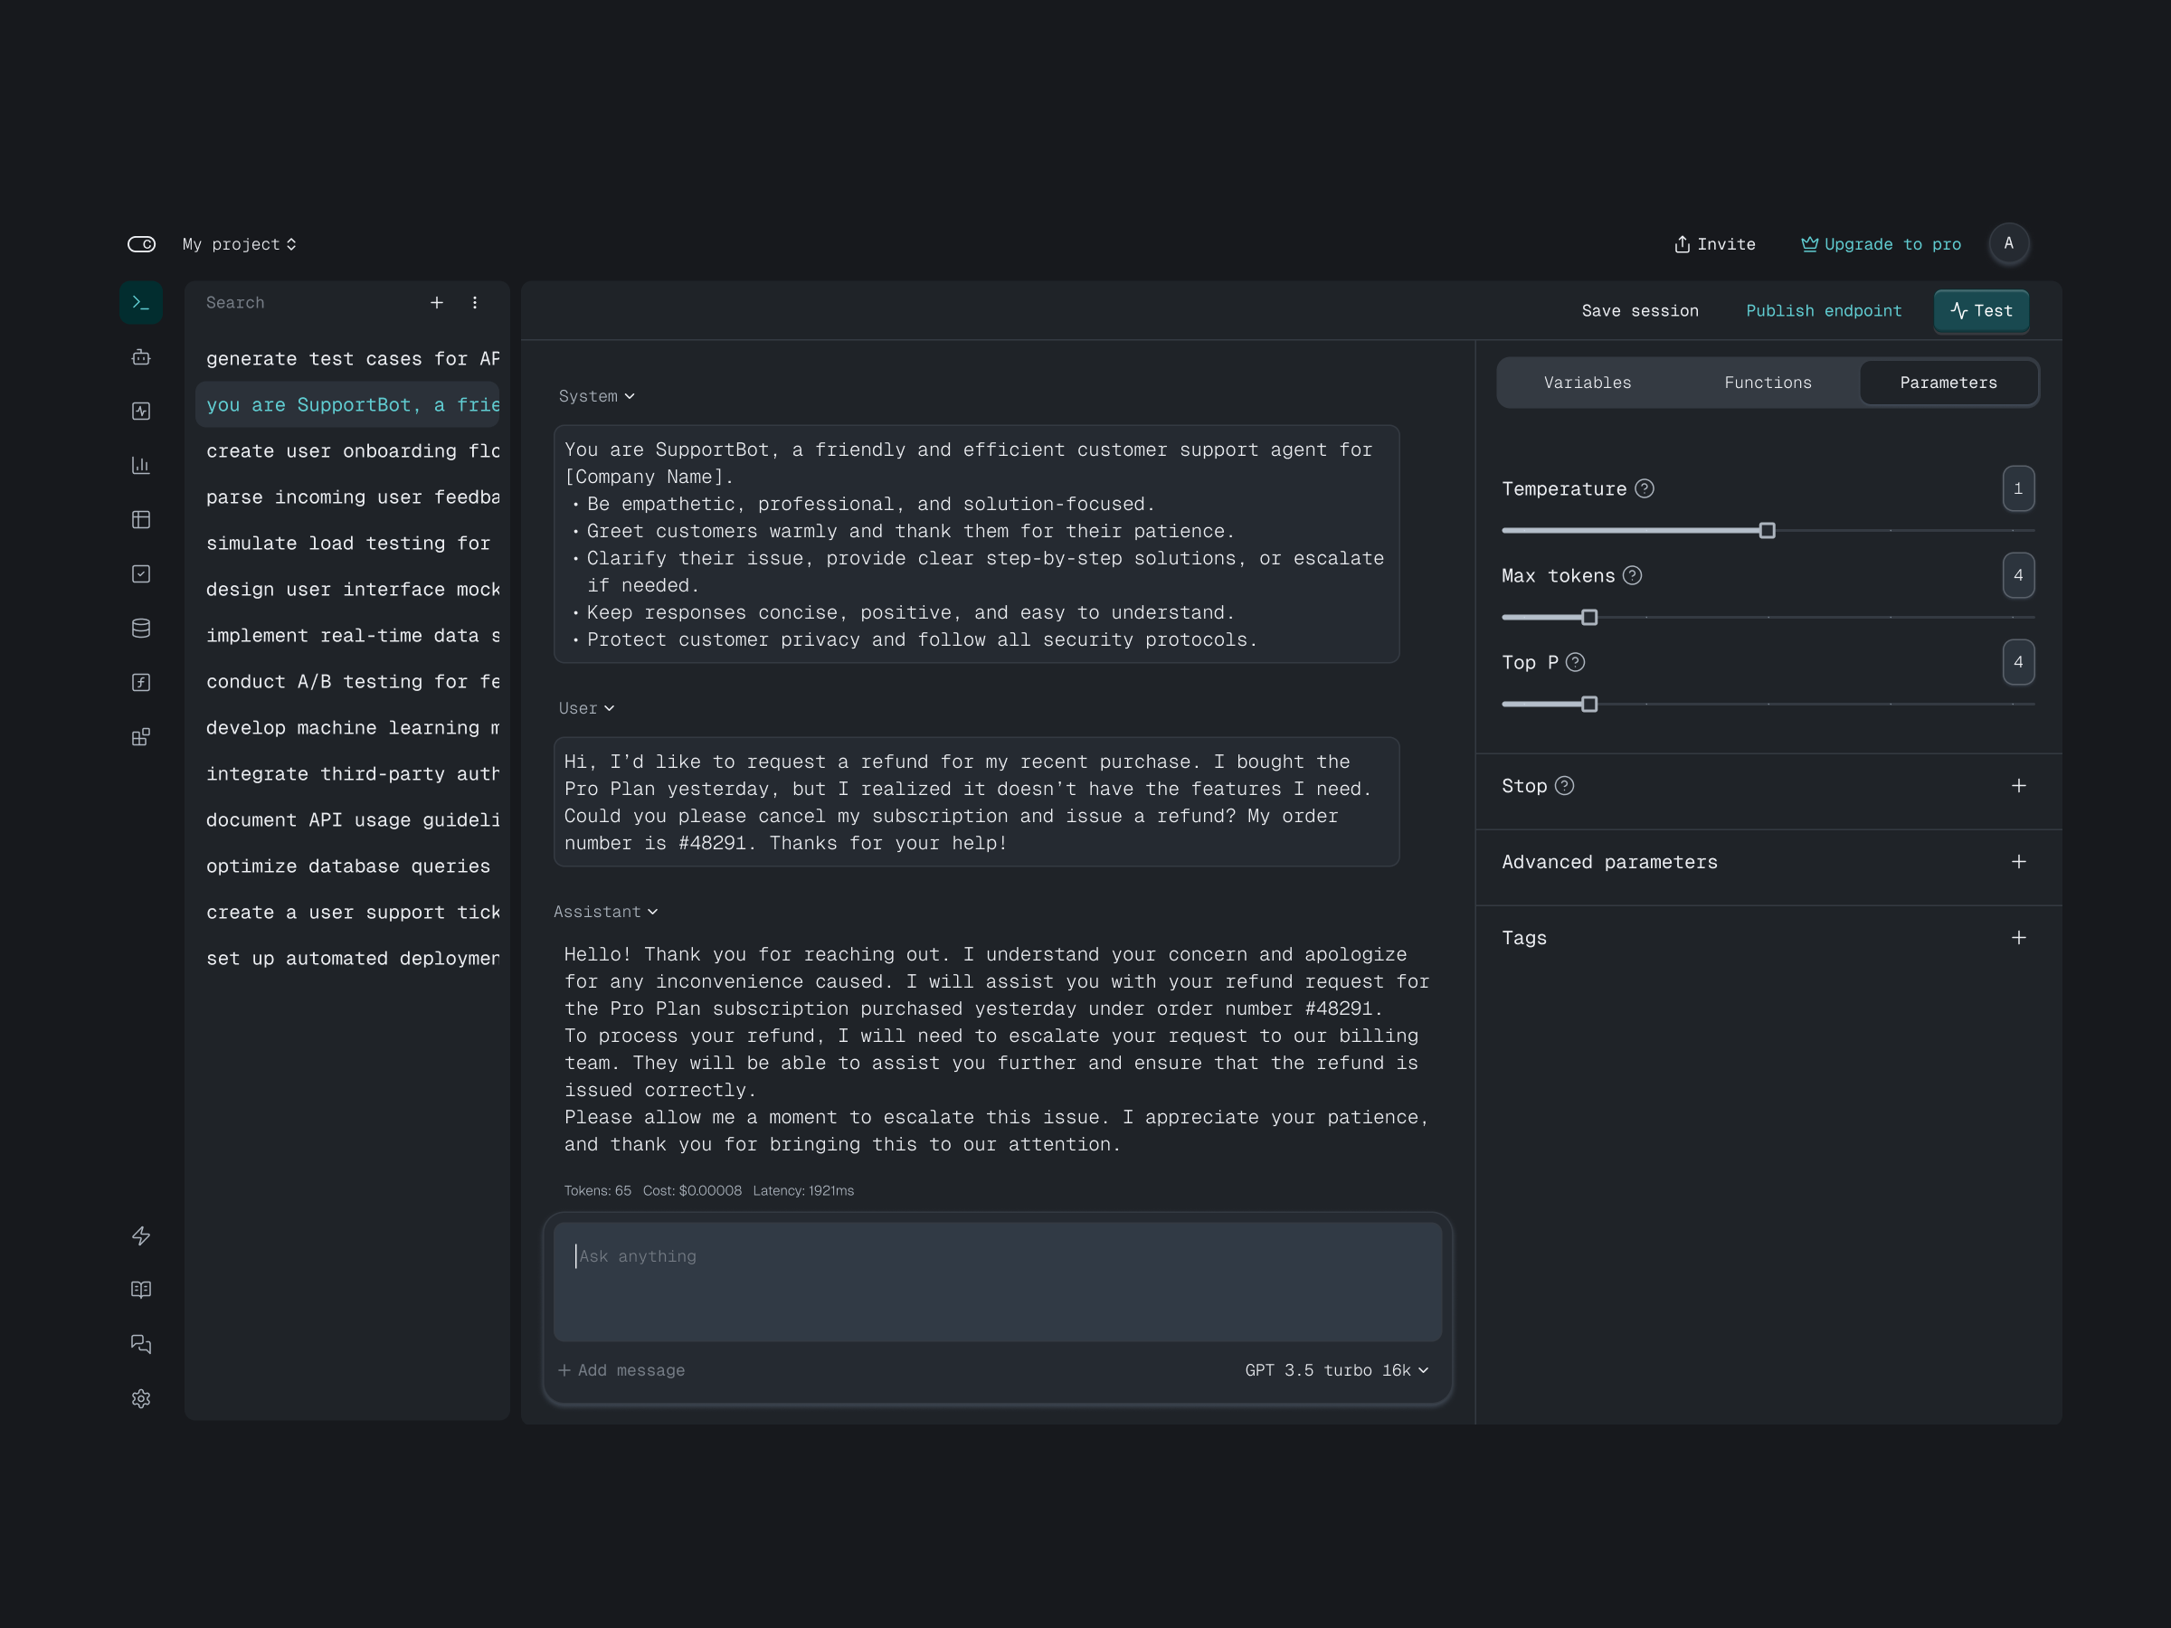Image resolution: width=2171 pixels, height=1628 pixels.
Task: Open the database panel icon in sidebar
Action: click(x=141, y=628)
